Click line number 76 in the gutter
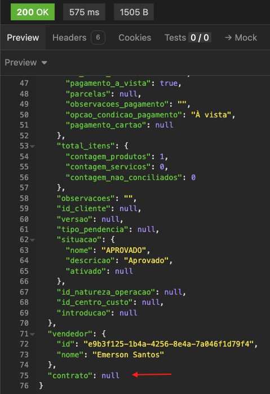270x394 pixels. coord(24,386)
